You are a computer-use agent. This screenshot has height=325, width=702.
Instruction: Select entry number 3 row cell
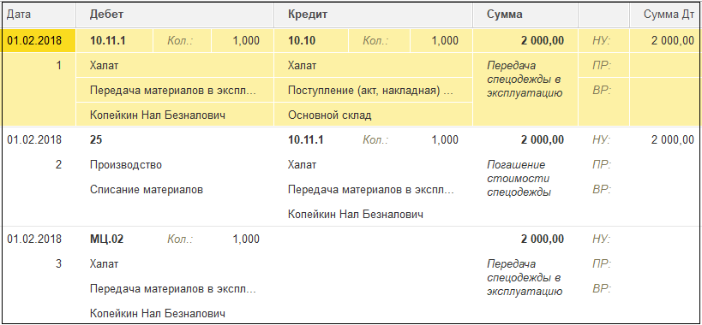58,263
